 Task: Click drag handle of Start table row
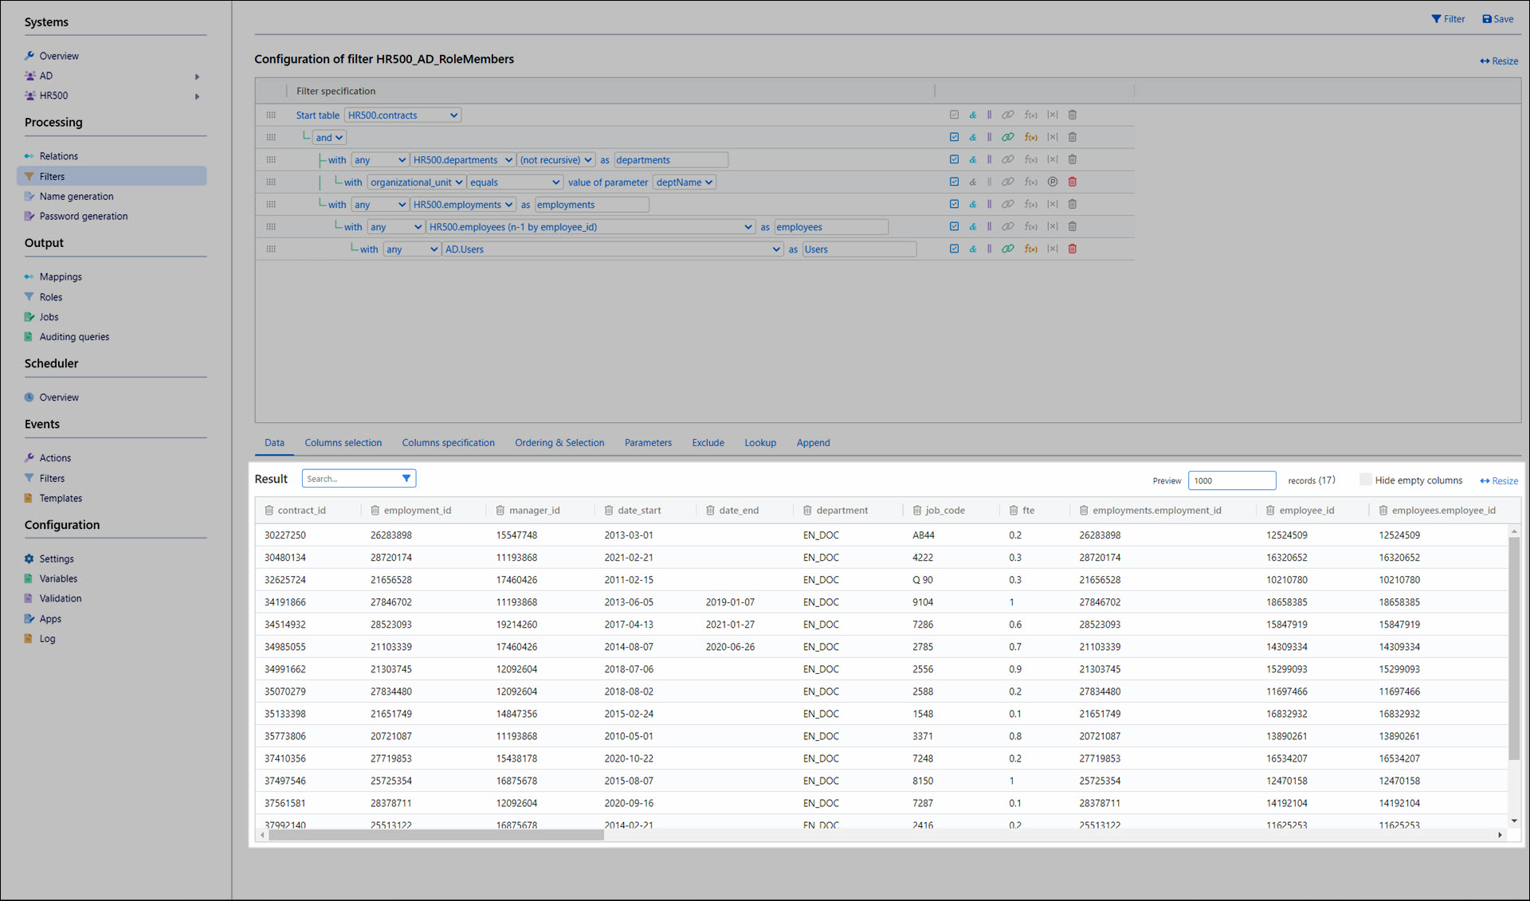click(271, 116)
